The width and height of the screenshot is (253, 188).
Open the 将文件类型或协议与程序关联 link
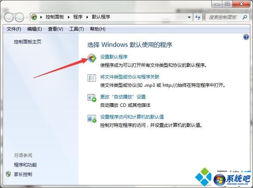coord(130,77)
